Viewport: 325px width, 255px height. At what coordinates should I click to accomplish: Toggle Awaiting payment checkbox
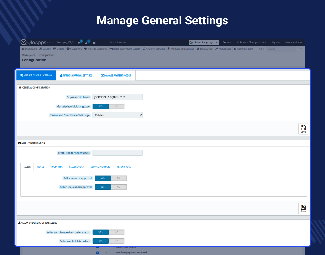[98, 247]
